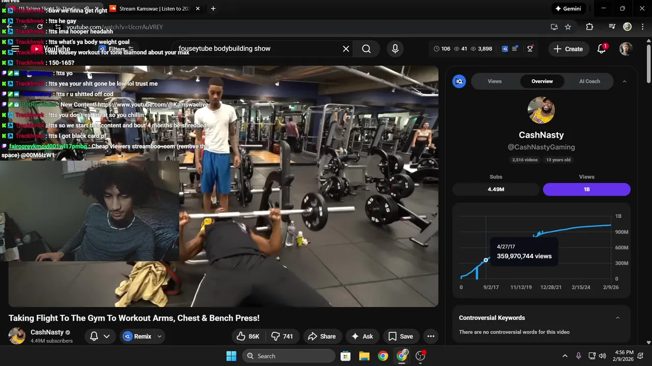The image size is (652, 366).
Task: Open the vidIQ list menu icon
Action: (515, 49)
